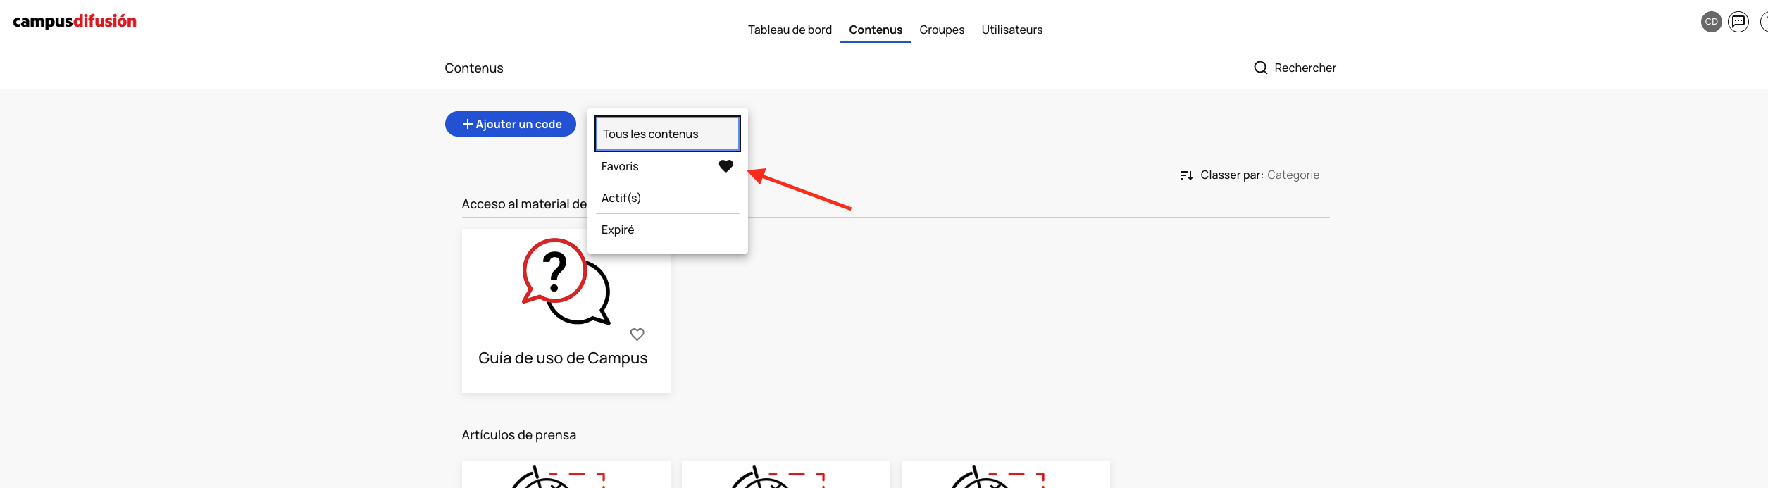Toggle favorite heart on Guía de uso card

pos(637,334)
